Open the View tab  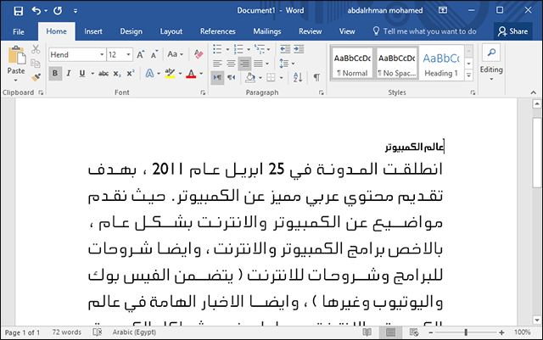click(347, 31)
